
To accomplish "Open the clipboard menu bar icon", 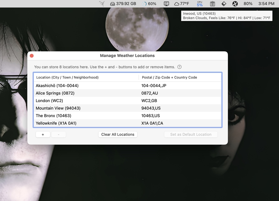I will pos(212,4).
